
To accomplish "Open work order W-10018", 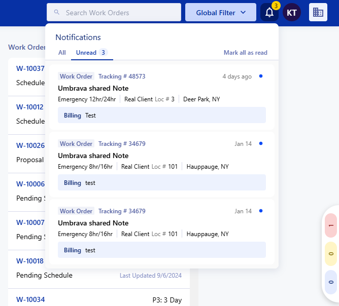I will (30, 261).
